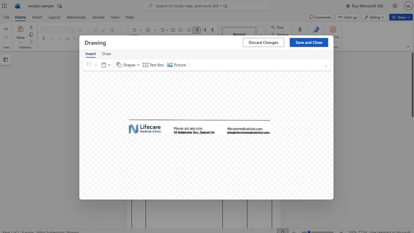This screenshot has height=233, width=414.
Task: Click the Undo arrow in Drawing toolbar
Action: tap(89, 65)
